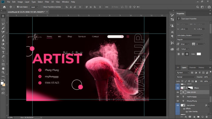212x119 pixels.
Task: Create a new layer icon
Action: click(203, 117)
